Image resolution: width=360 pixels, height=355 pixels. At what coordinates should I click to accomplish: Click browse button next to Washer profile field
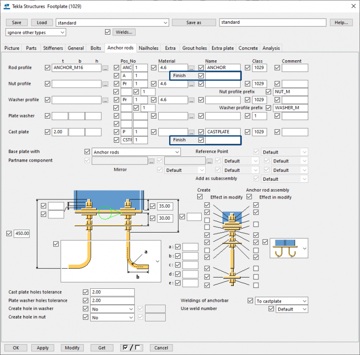(105, 100)
